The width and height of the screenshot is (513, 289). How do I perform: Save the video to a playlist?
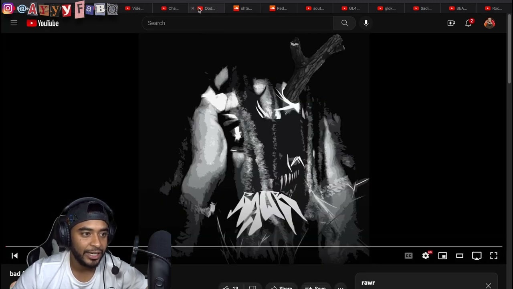tap(315, 287)
